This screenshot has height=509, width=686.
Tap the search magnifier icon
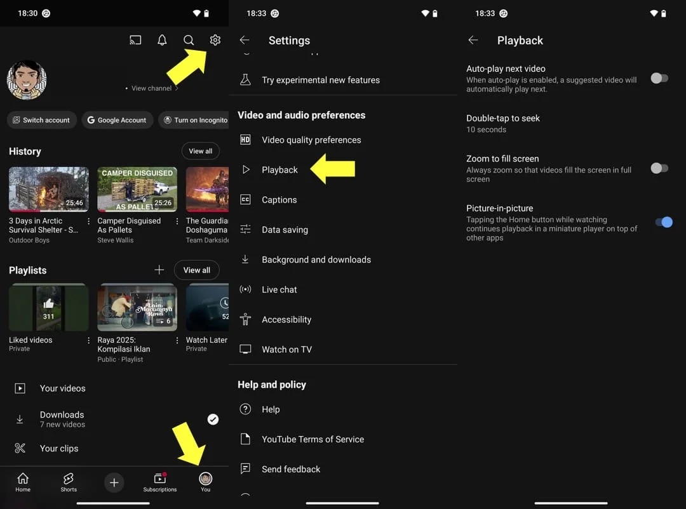(189, 40)
